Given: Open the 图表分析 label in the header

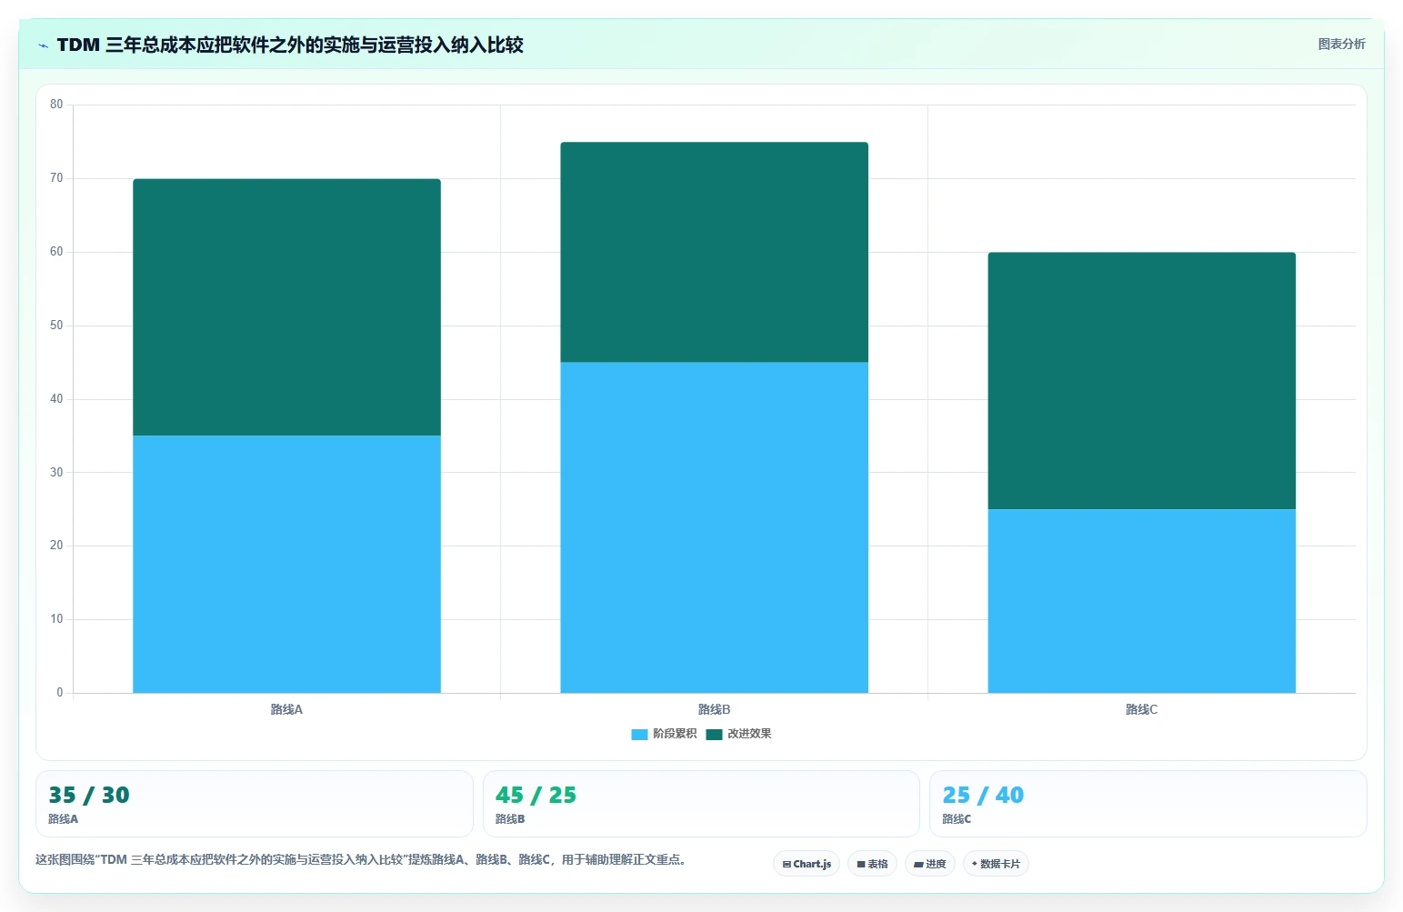Looking at the screenshot, I should [x=1341, y=44].
